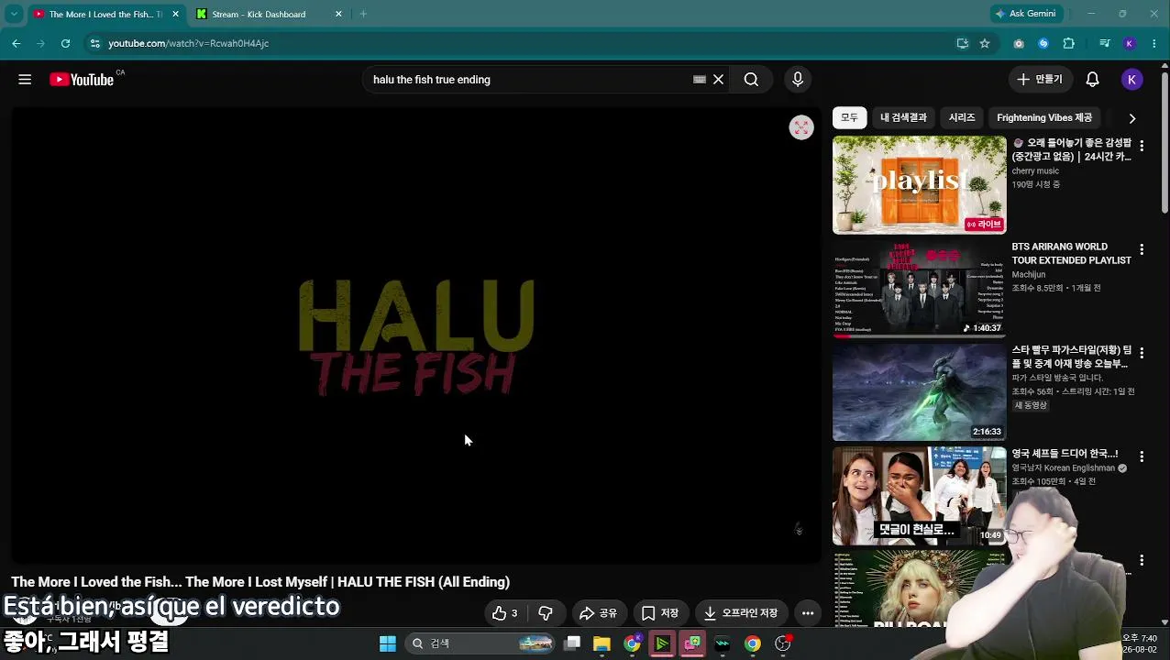Install app icon in the address bar
The height and width of the screenshot is (660, 1170).
pos(962,43)
